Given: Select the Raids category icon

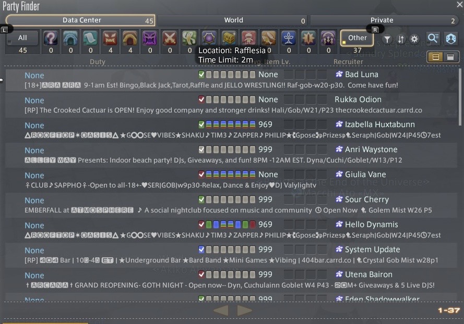Looking at the screenshot, I should click(130, 39).
